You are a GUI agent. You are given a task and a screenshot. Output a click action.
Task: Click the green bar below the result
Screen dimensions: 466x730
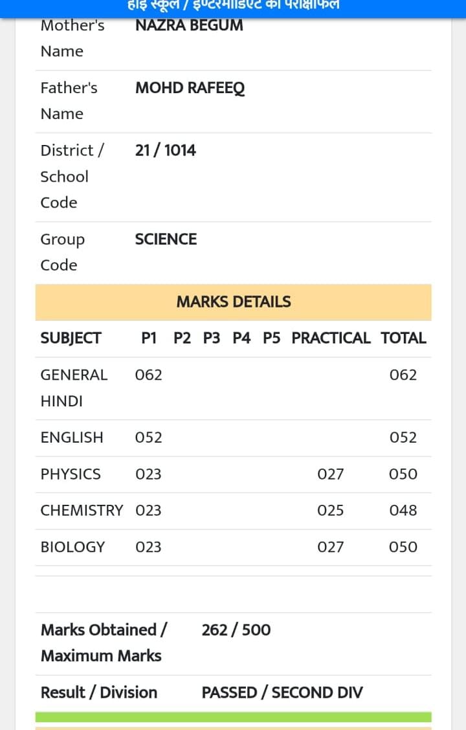[233, 717]
